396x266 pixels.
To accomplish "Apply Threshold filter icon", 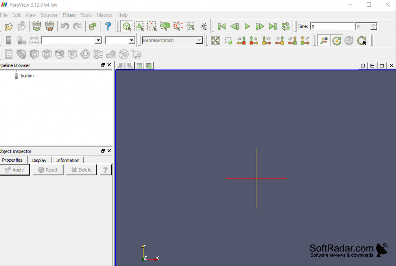I will [x=60, y=54].
